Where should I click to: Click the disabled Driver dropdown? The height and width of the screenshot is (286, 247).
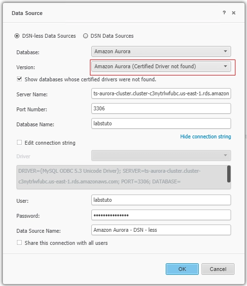click(161, 155)
